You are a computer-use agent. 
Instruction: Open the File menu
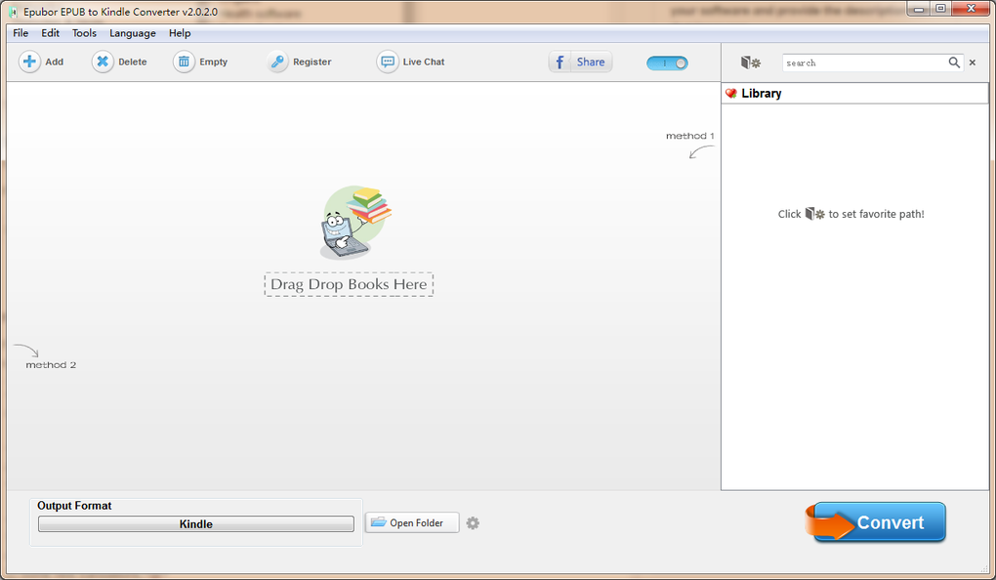pos(21,33)
